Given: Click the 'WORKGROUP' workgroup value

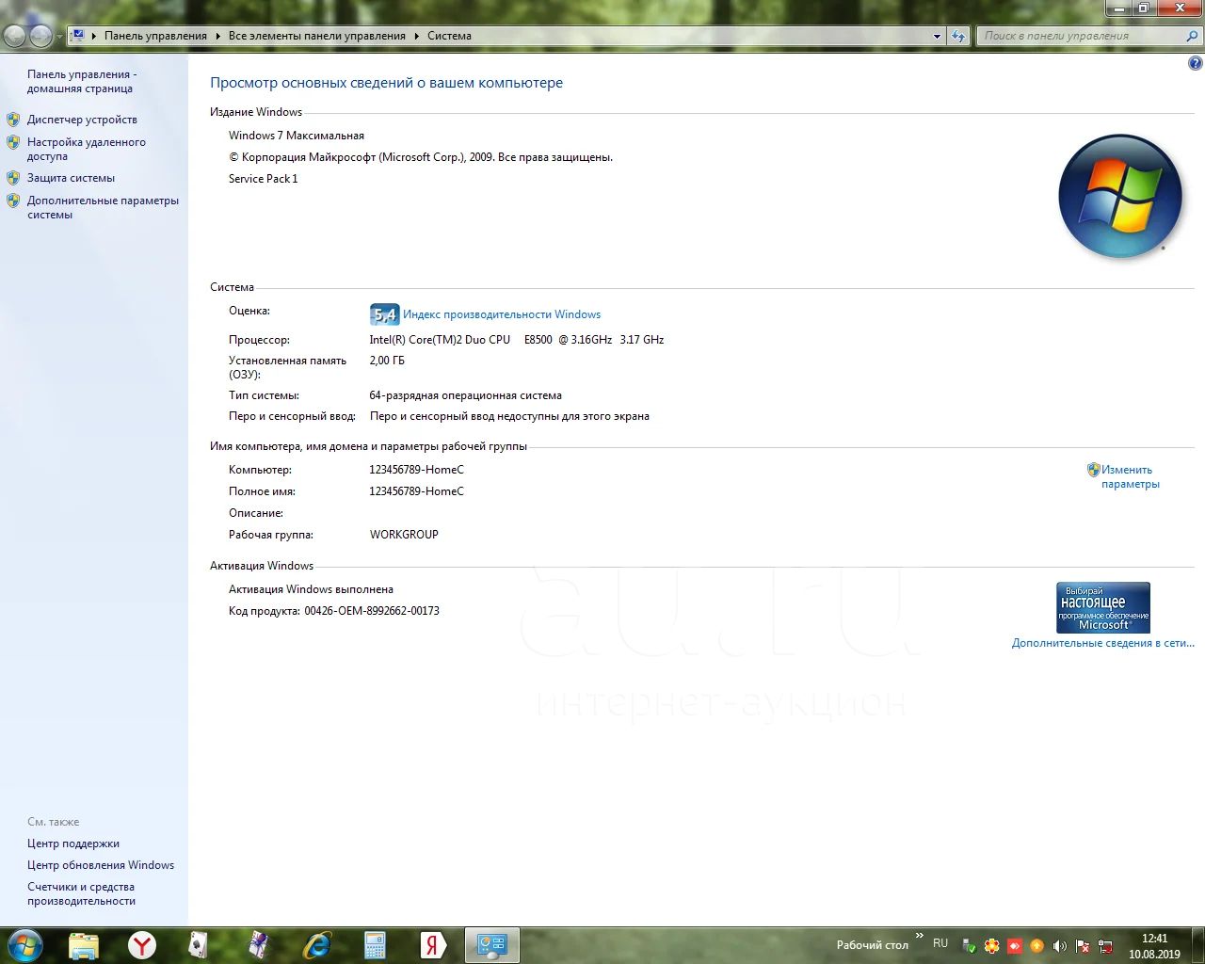Looking at the screenshot, I should click(404, 535).
